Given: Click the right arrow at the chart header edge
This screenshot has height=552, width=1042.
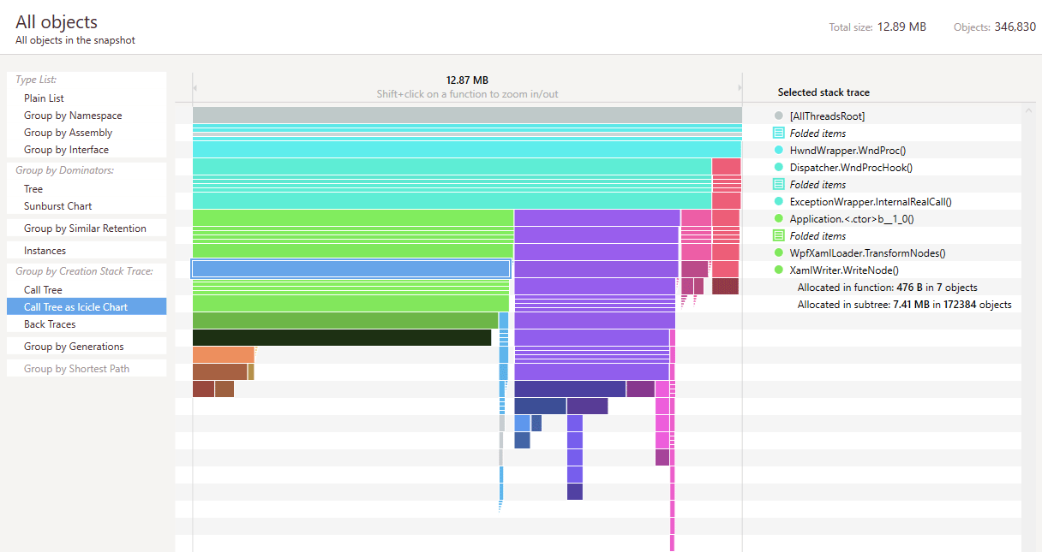Looking at the screenshot, I should [x=740, y=87].
